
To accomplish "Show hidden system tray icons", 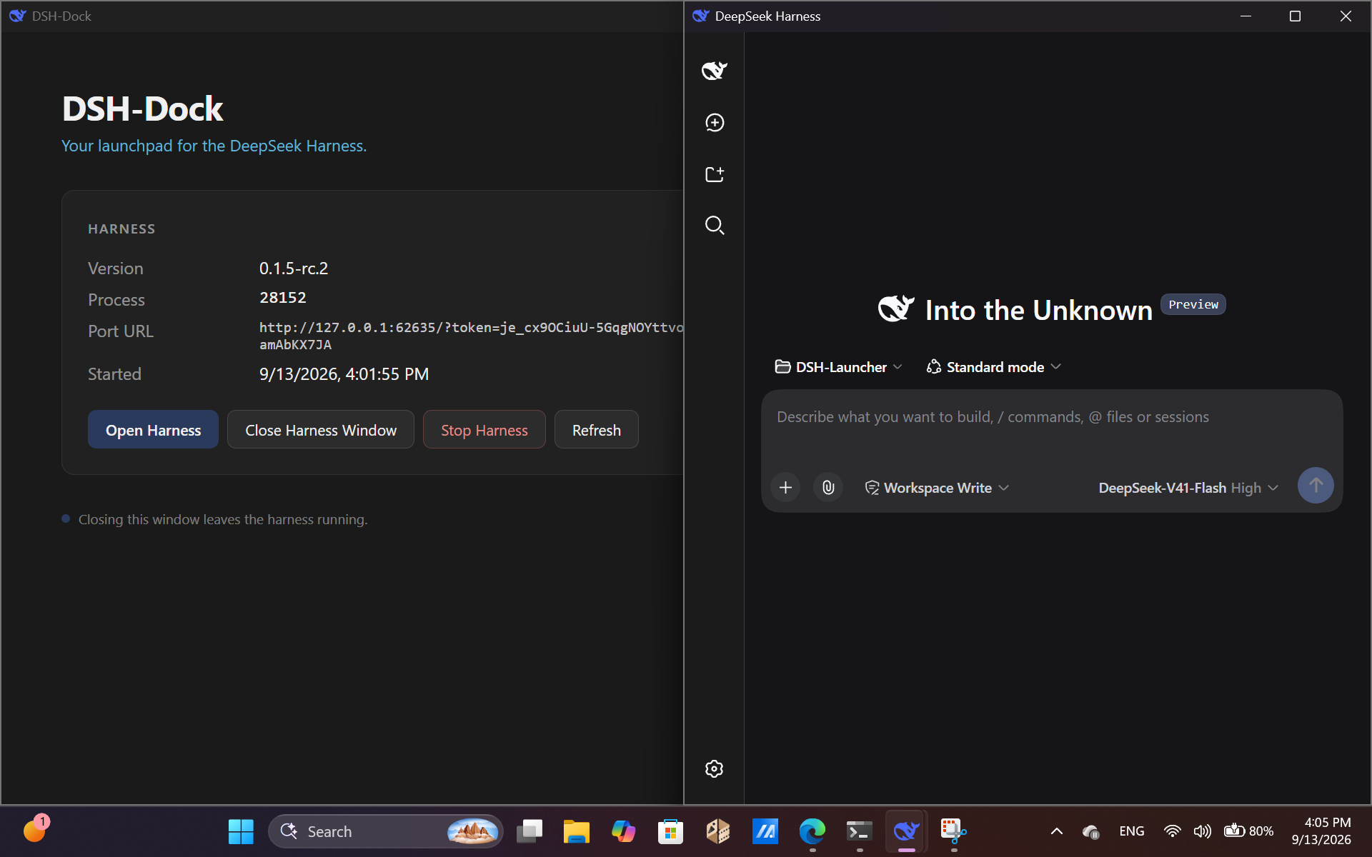I will point(1056,831).
